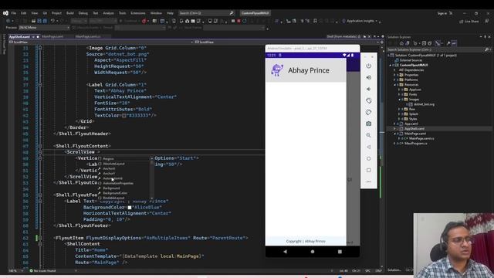This screenshot has height=278, width=494.
Task: Click the emulator volume down icon
Action: click(x=369, y=90)
